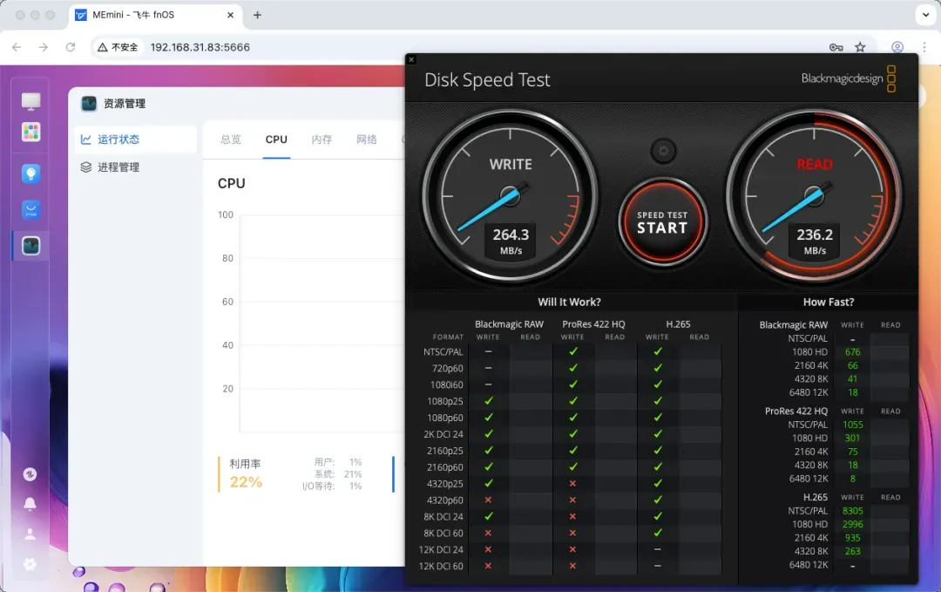The height and width of the screenshot is (592, 941).
Task: Select the resource monitor dock icon
Action: coord(30,246)
